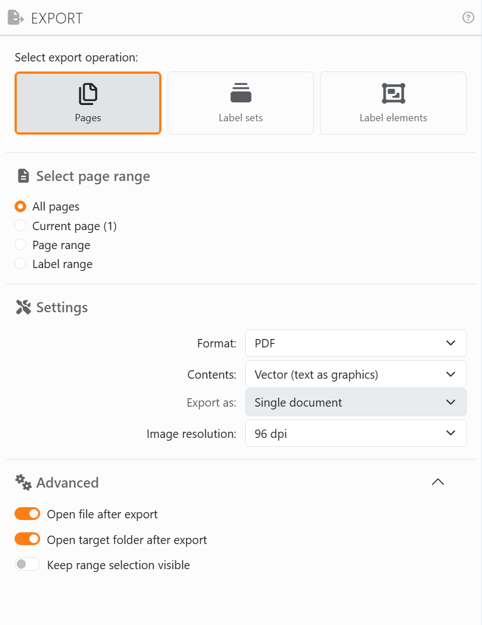This screenshot has height=625, width=482.
Task: Choose the All pages radio button
Action: 20,207
